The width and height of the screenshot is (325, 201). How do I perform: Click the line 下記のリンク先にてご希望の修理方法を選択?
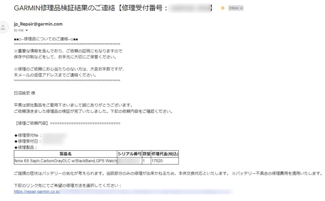coord(67,186)
